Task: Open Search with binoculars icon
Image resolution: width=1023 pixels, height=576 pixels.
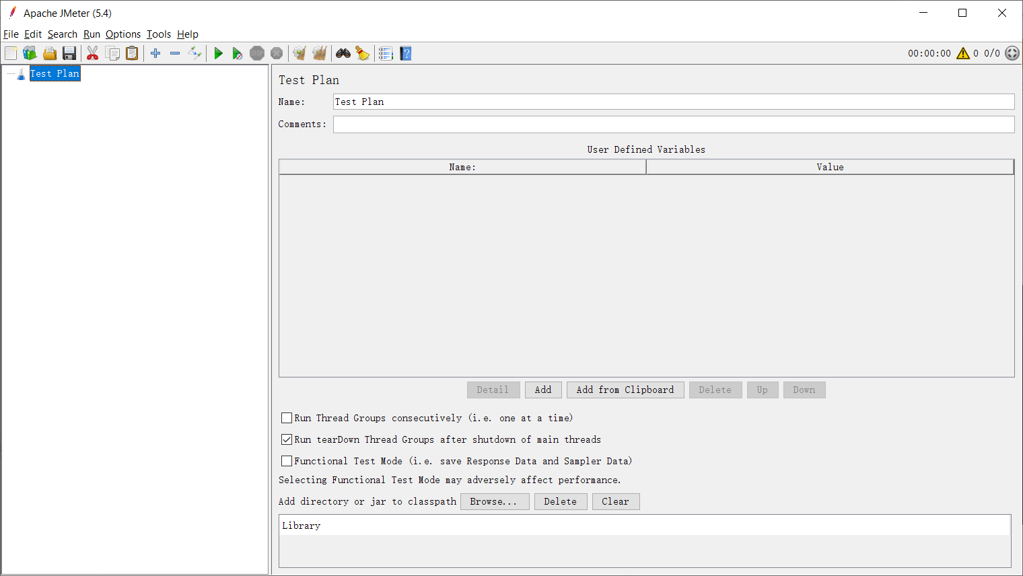Action: [343, 53]
